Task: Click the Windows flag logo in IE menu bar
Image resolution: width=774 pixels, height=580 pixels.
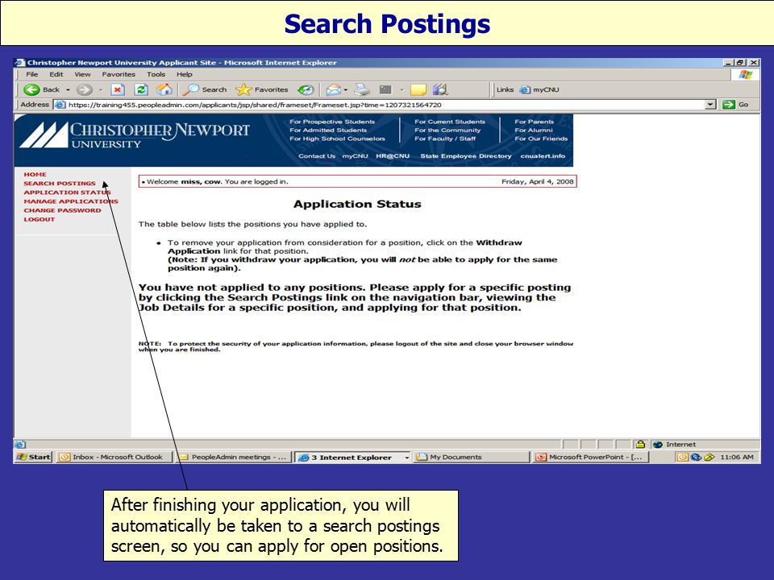Action: point(745,75)
